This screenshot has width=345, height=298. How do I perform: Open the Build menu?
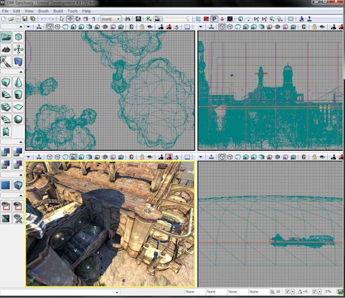point(58,11)
